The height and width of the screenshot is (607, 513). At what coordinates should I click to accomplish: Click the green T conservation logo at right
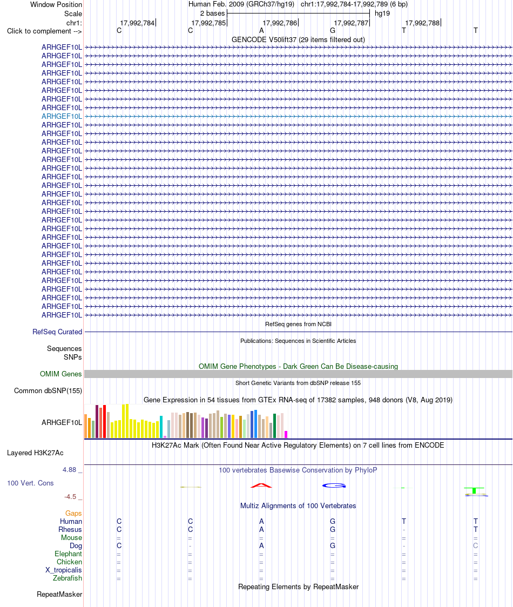coord(474,490)
